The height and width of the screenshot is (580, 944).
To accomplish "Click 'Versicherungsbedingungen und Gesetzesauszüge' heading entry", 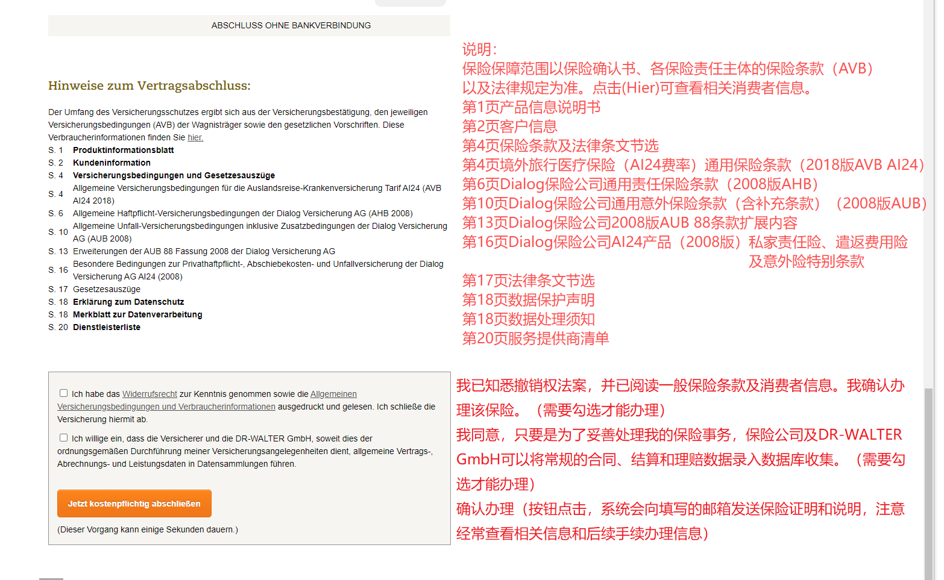I will coord(174,175).
